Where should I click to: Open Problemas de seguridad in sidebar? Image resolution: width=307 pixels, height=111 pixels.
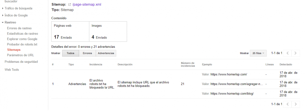(x=21, y=62)
